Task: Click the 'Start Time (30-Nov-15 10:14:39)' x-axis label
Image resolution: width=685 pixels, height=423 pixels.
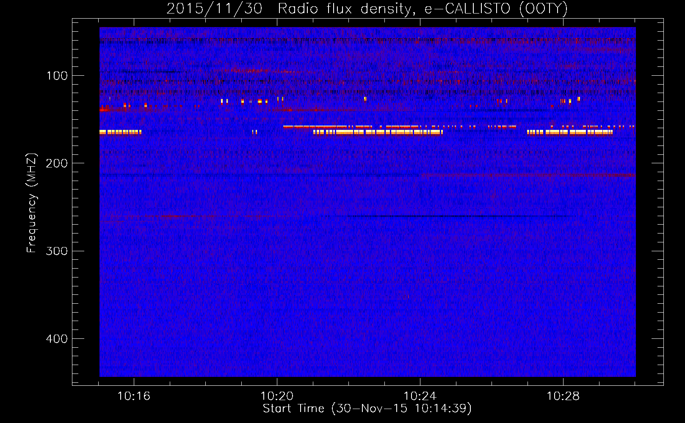Action: [367, 409]
